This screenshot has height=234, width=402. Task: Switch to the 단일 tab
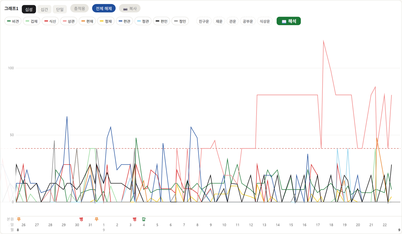60,9
